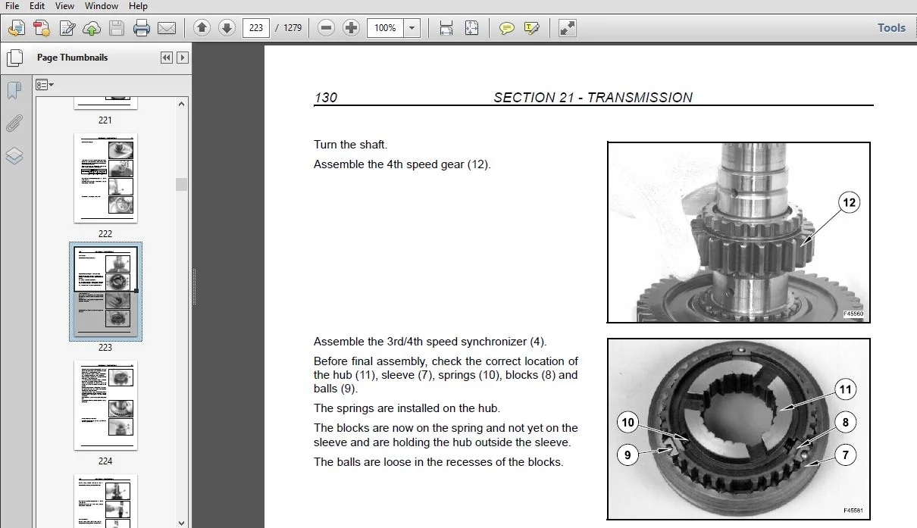This screenshot has width=917, height=528.
Task: Click 'Assemble the 3rd/4th speed synchronizer (4).' text
Action: click(x=430, y=342)
